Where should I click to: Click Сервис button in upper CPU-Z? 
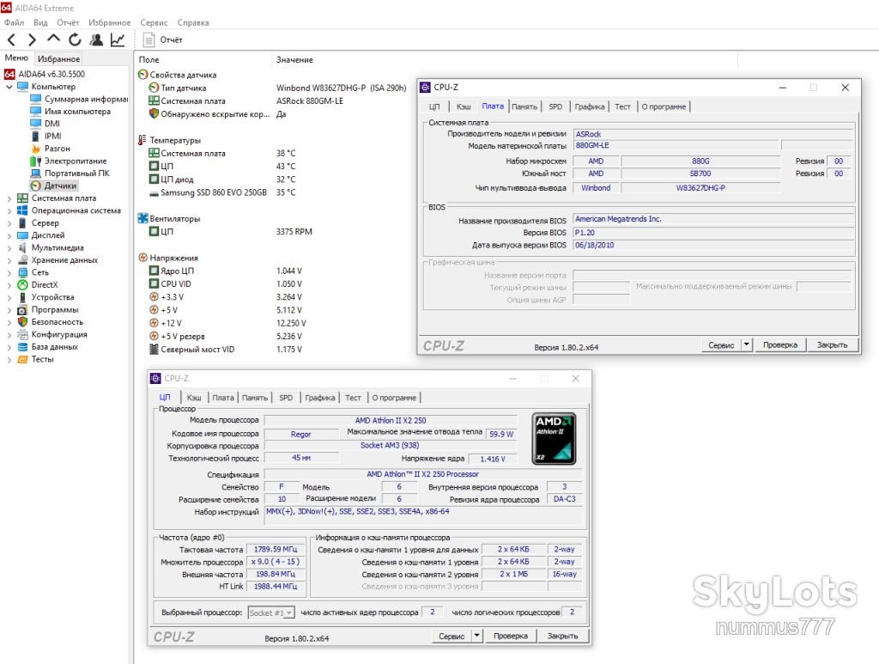click(721, 345)
